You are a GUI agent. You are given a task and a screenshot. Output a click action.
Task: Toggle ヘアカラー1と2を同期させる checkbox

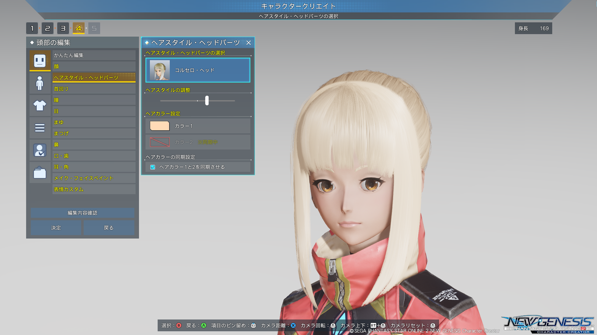(x=153, y=167)
